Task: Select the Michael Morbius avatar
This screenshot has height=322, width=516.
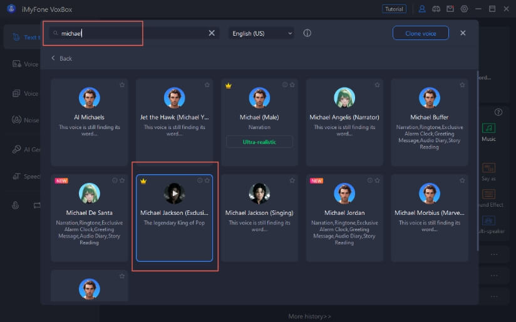Action: (x=430, y=194)
